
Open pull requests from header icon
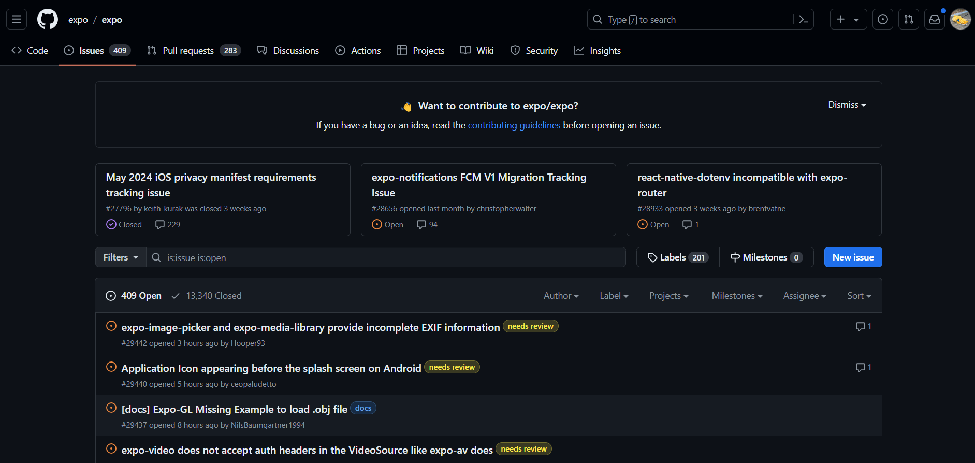[909, 19]
